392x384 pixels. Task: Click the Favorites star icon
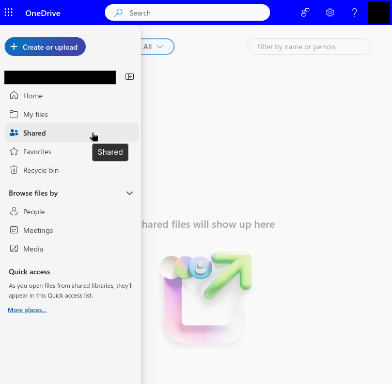pyautogui.click(x=14, y=151)
